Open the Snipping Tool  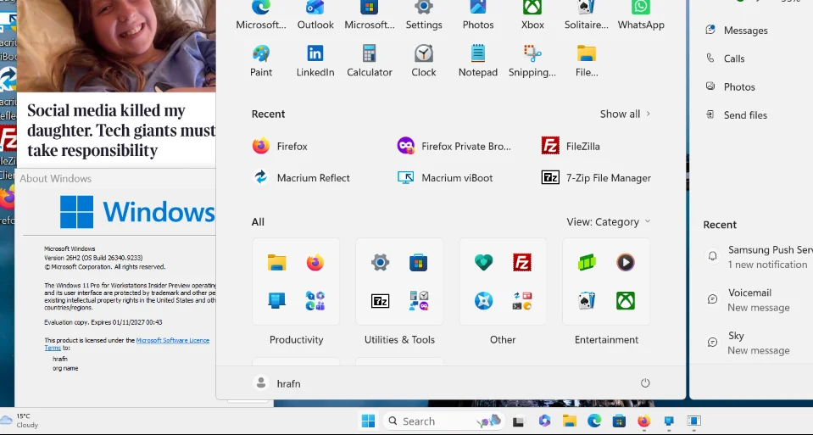[x=532, y=61]
